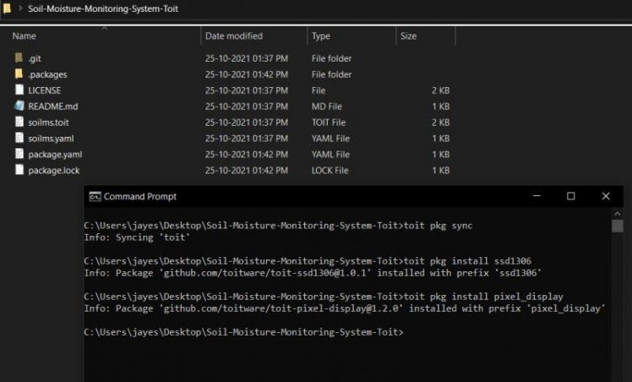
Task: Click the .git folder icon
Action: click(19, 58)
